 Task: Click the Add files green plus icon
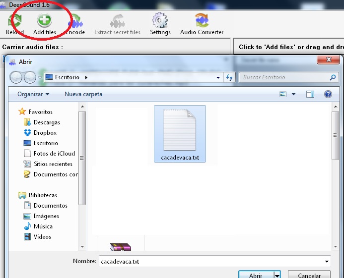(45, 21)
